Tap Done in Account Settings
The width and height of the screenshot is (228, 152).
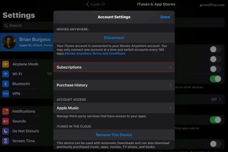point(165,17)
